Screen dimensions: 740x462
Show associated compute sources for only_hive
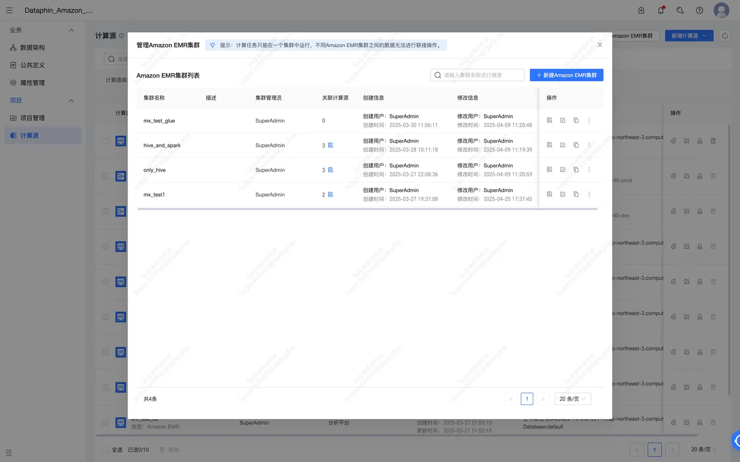[x=331, y=170]
